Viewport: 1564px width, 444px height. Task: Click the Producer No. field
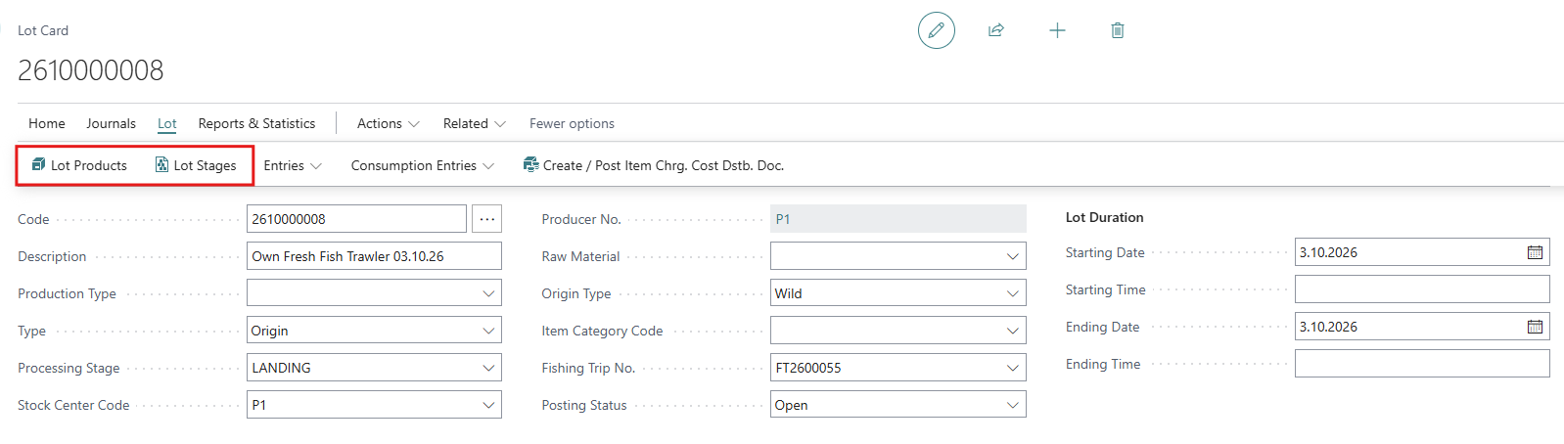[898, 219]
